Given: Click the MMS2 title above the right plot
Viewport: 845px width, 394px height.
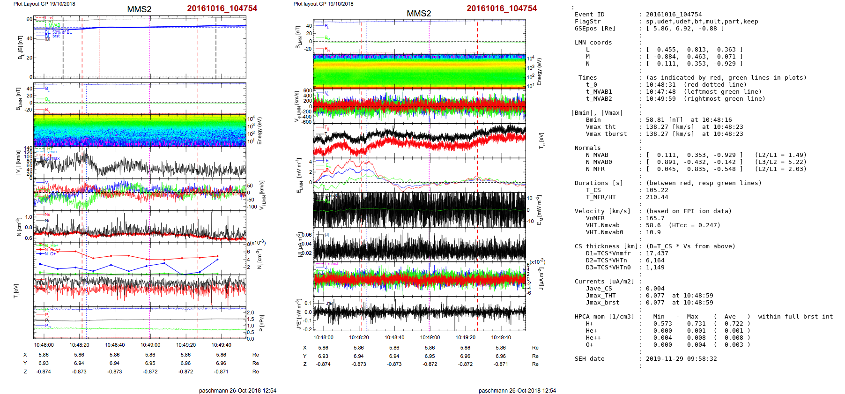Looking at the screenshot, I should 419,13.
